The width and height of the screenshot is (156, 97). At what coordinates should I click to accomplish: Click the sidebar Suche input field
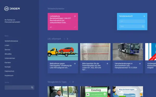(x=19, y=87)
